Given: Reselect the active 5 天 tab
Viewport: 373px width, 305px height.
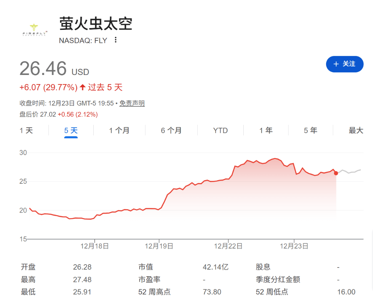Looking at the screenshot, I should coord(71,130).
